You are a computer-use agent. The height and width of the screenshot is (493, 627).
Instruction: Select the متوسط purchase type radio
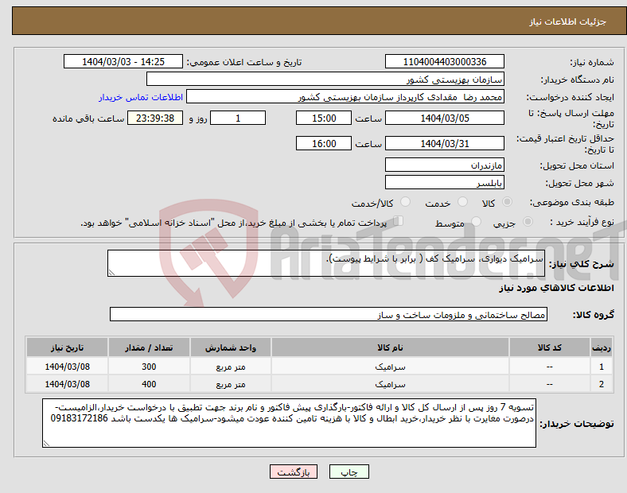pyautogui.click(x=476, y=222)
